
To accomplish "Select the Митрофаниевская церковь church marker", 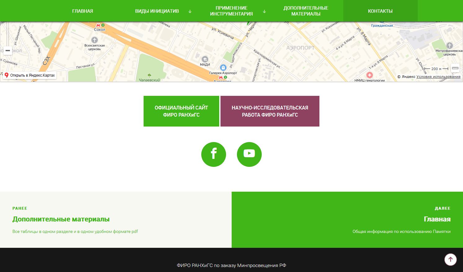I will tap(449, 46).
